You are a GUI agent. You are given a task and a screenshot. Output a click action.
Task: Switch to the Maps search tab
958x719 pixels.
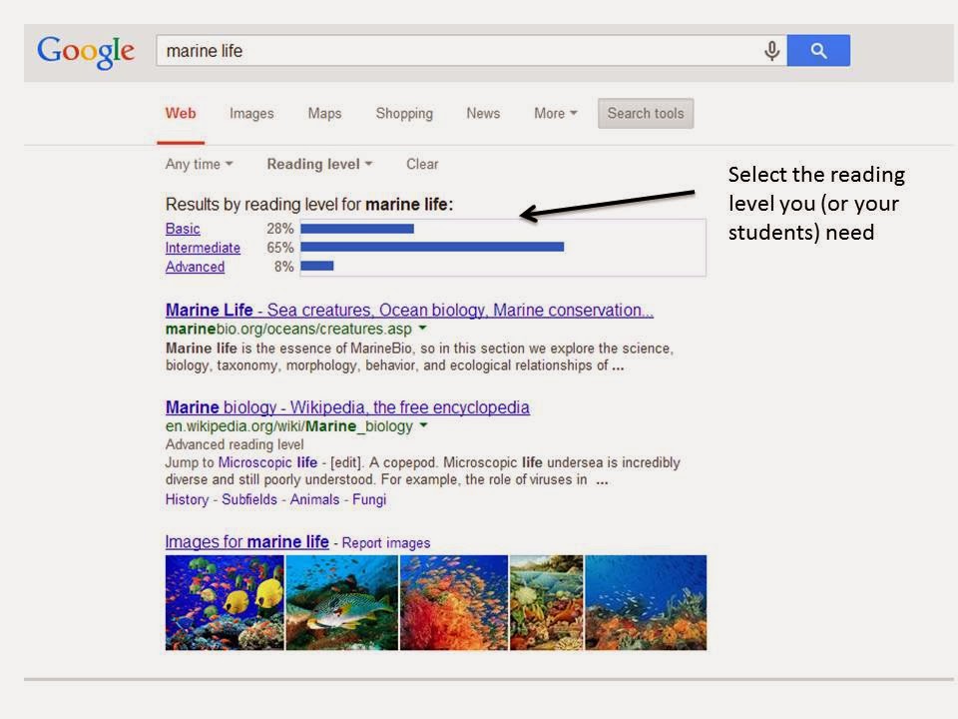pos(323,113)
